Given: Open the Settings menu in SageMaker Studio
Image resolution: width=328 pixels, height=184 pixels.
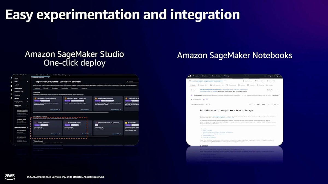Looking at the screenshot, I should 64,75.
